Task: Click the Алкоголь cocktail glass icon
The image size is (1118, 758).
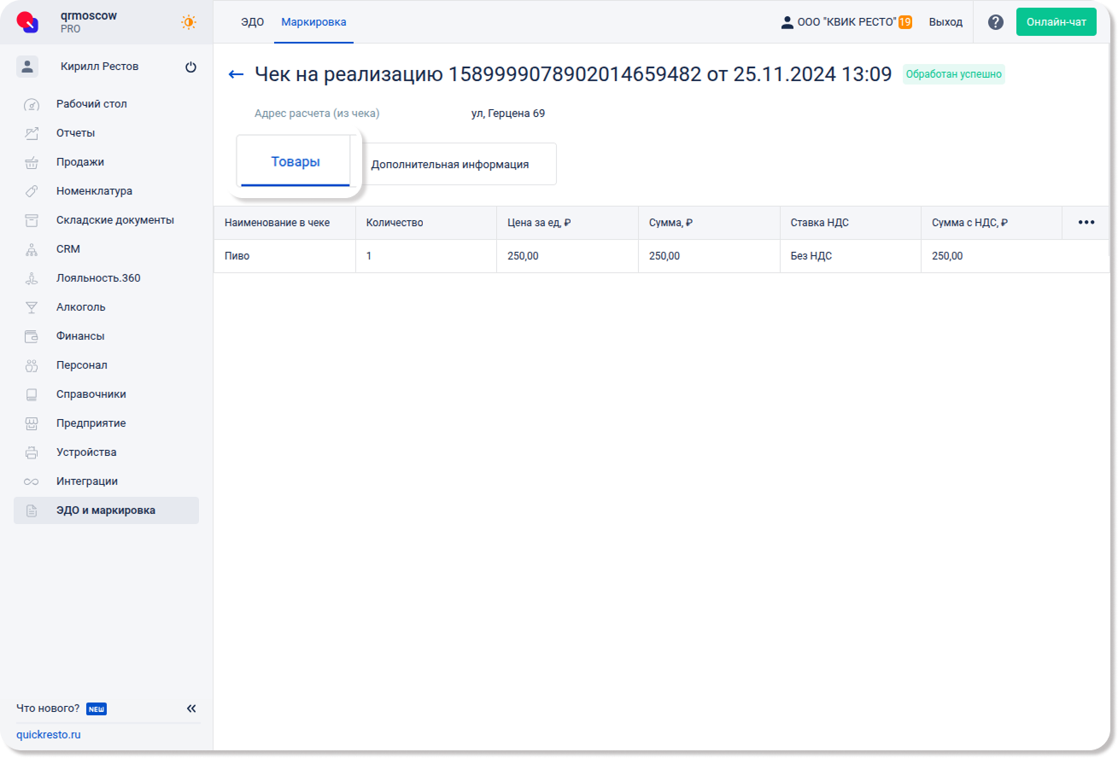Action: pos(32,307)
